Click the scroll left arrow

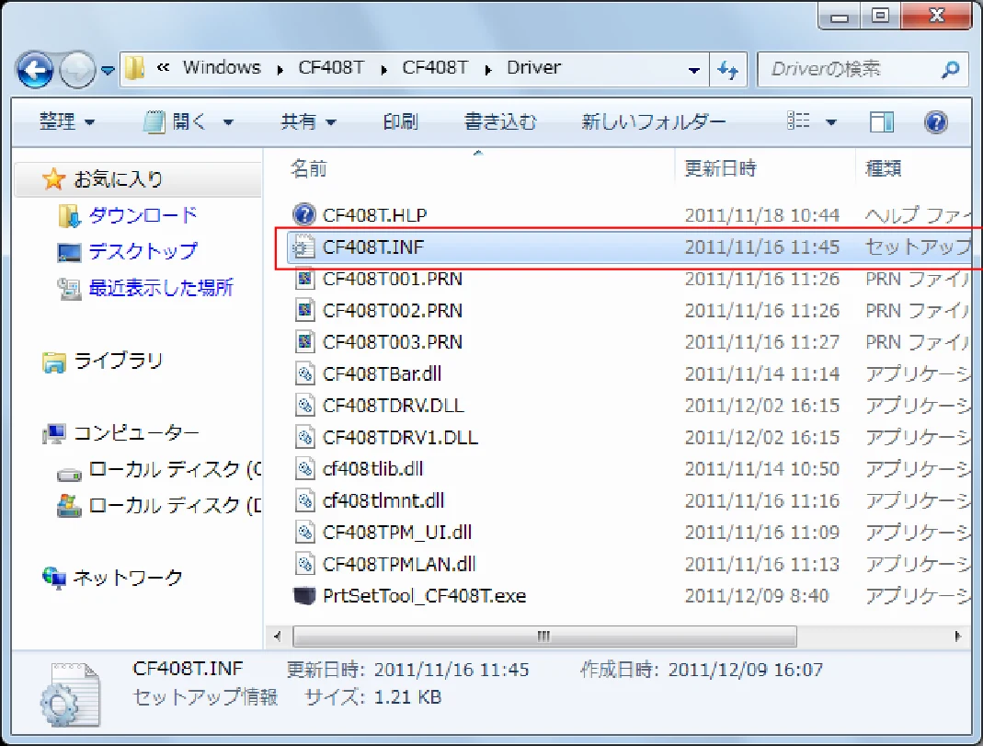(278, 637)
